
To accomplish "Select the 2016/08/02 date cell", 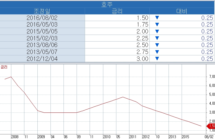I will tap(42, 18).
